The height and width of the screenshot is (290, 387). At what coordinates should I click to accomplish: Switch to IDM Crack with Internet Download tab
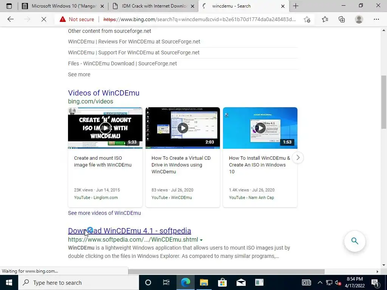pyautogui.click(x=153, y=6)
